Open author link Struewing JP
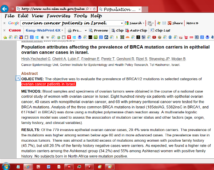Viewport: 214px width, 170px height. [x=159, y=59]
